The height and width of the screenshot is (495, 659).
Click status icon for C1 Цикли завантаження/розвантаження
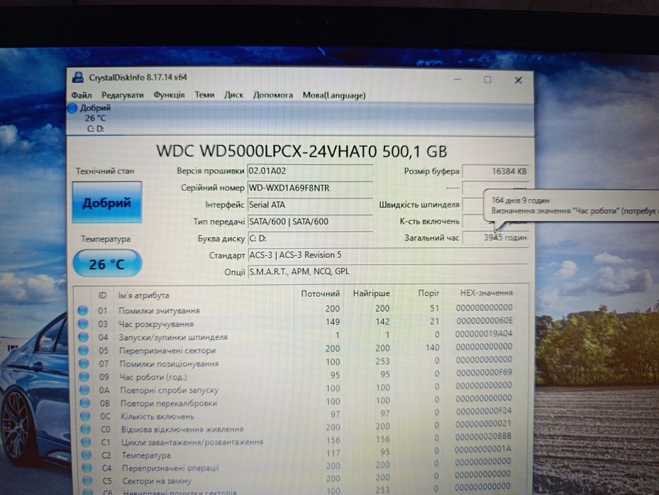[x=86, y=442]
